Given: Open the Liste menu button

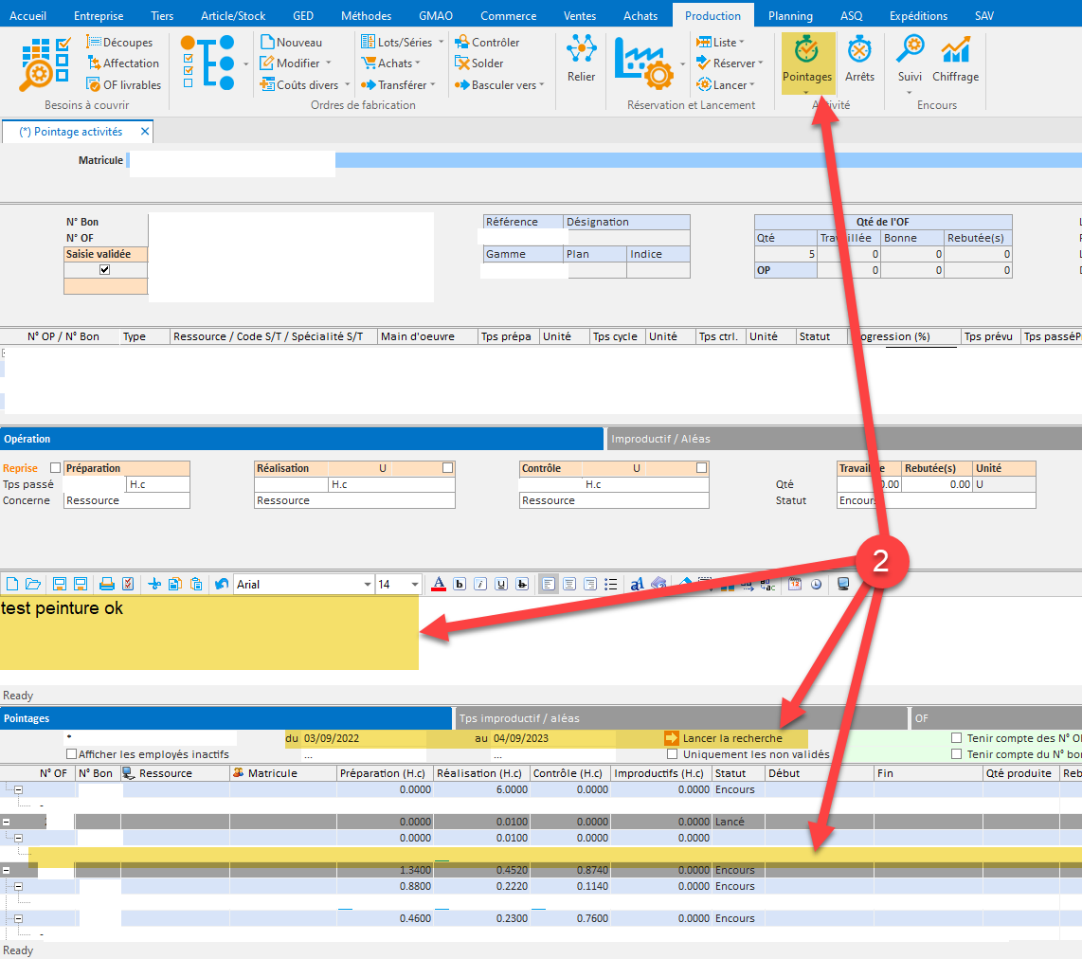Looking at the screenshot, I should 720,42.
